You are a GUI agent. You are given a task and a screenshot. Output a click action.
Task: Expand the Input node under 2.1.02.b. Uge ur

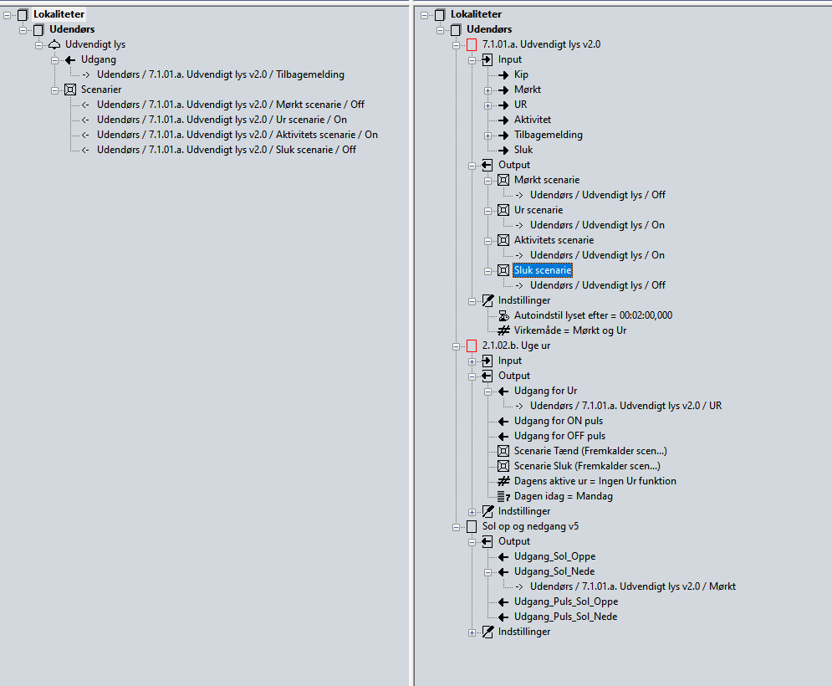coord(472,361)
